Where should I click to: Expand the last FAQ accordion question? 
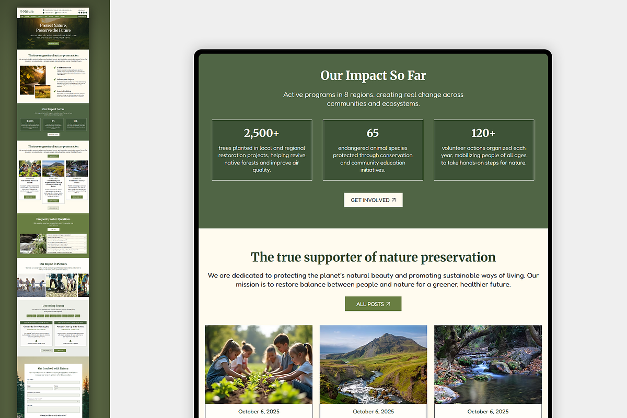(x=66, y=252)
